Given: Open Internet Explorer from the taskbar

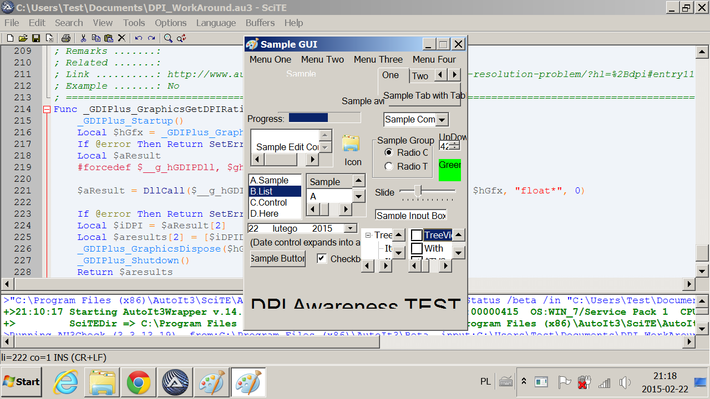Looking at the screenshot, I should (65, 382).
